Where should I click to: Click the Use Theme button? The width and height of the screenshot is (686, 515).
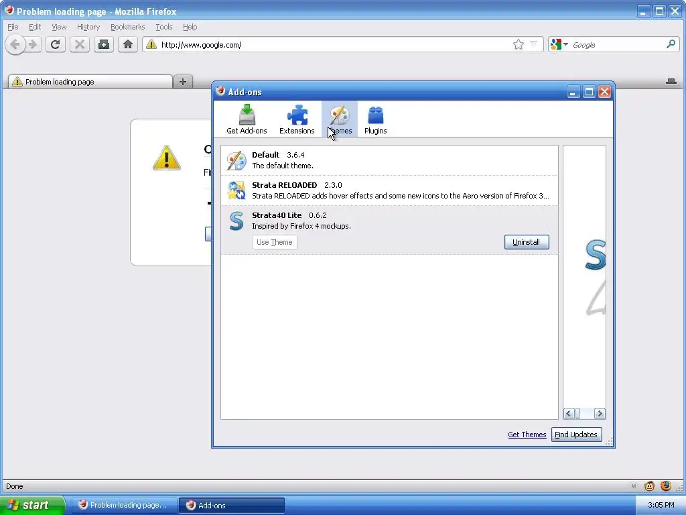click(x=275, y=242)
